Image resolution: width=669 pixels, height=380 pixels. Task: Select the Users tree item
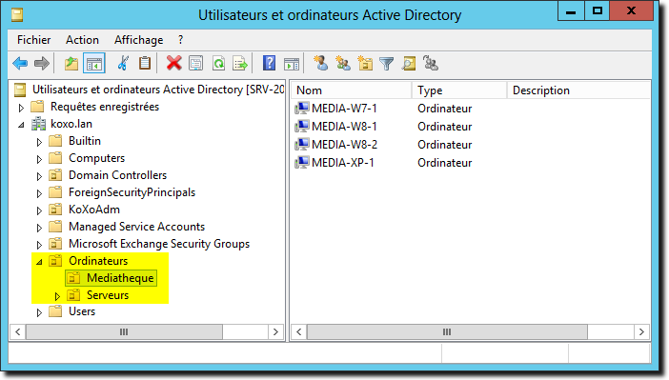coord(82,311)
